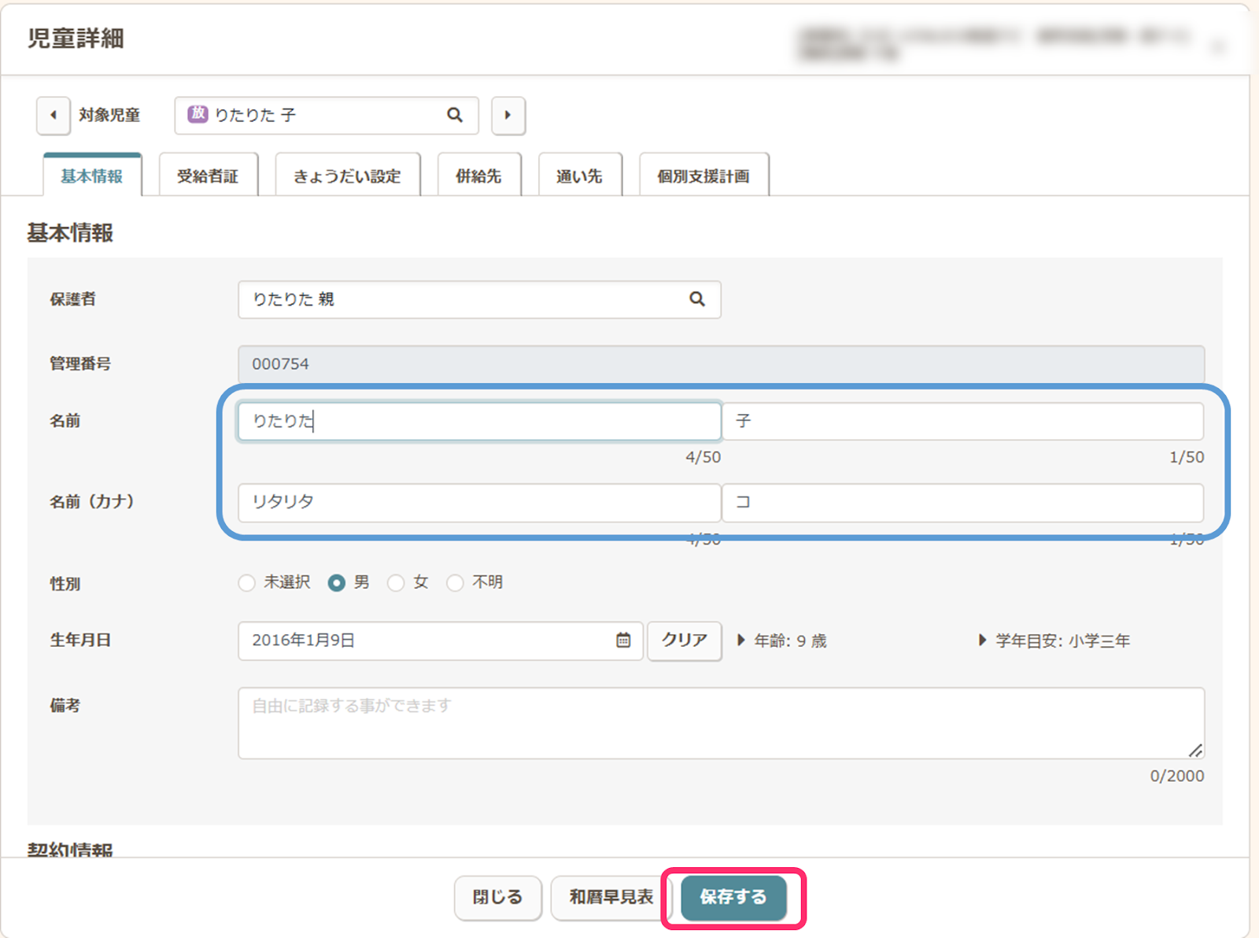Select 不明 as gender
Screen dimensions: 1259x938
point(455,583)
